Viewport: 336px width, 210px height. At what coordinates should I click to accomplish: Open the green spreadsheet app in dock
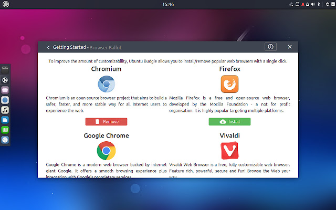5,130
